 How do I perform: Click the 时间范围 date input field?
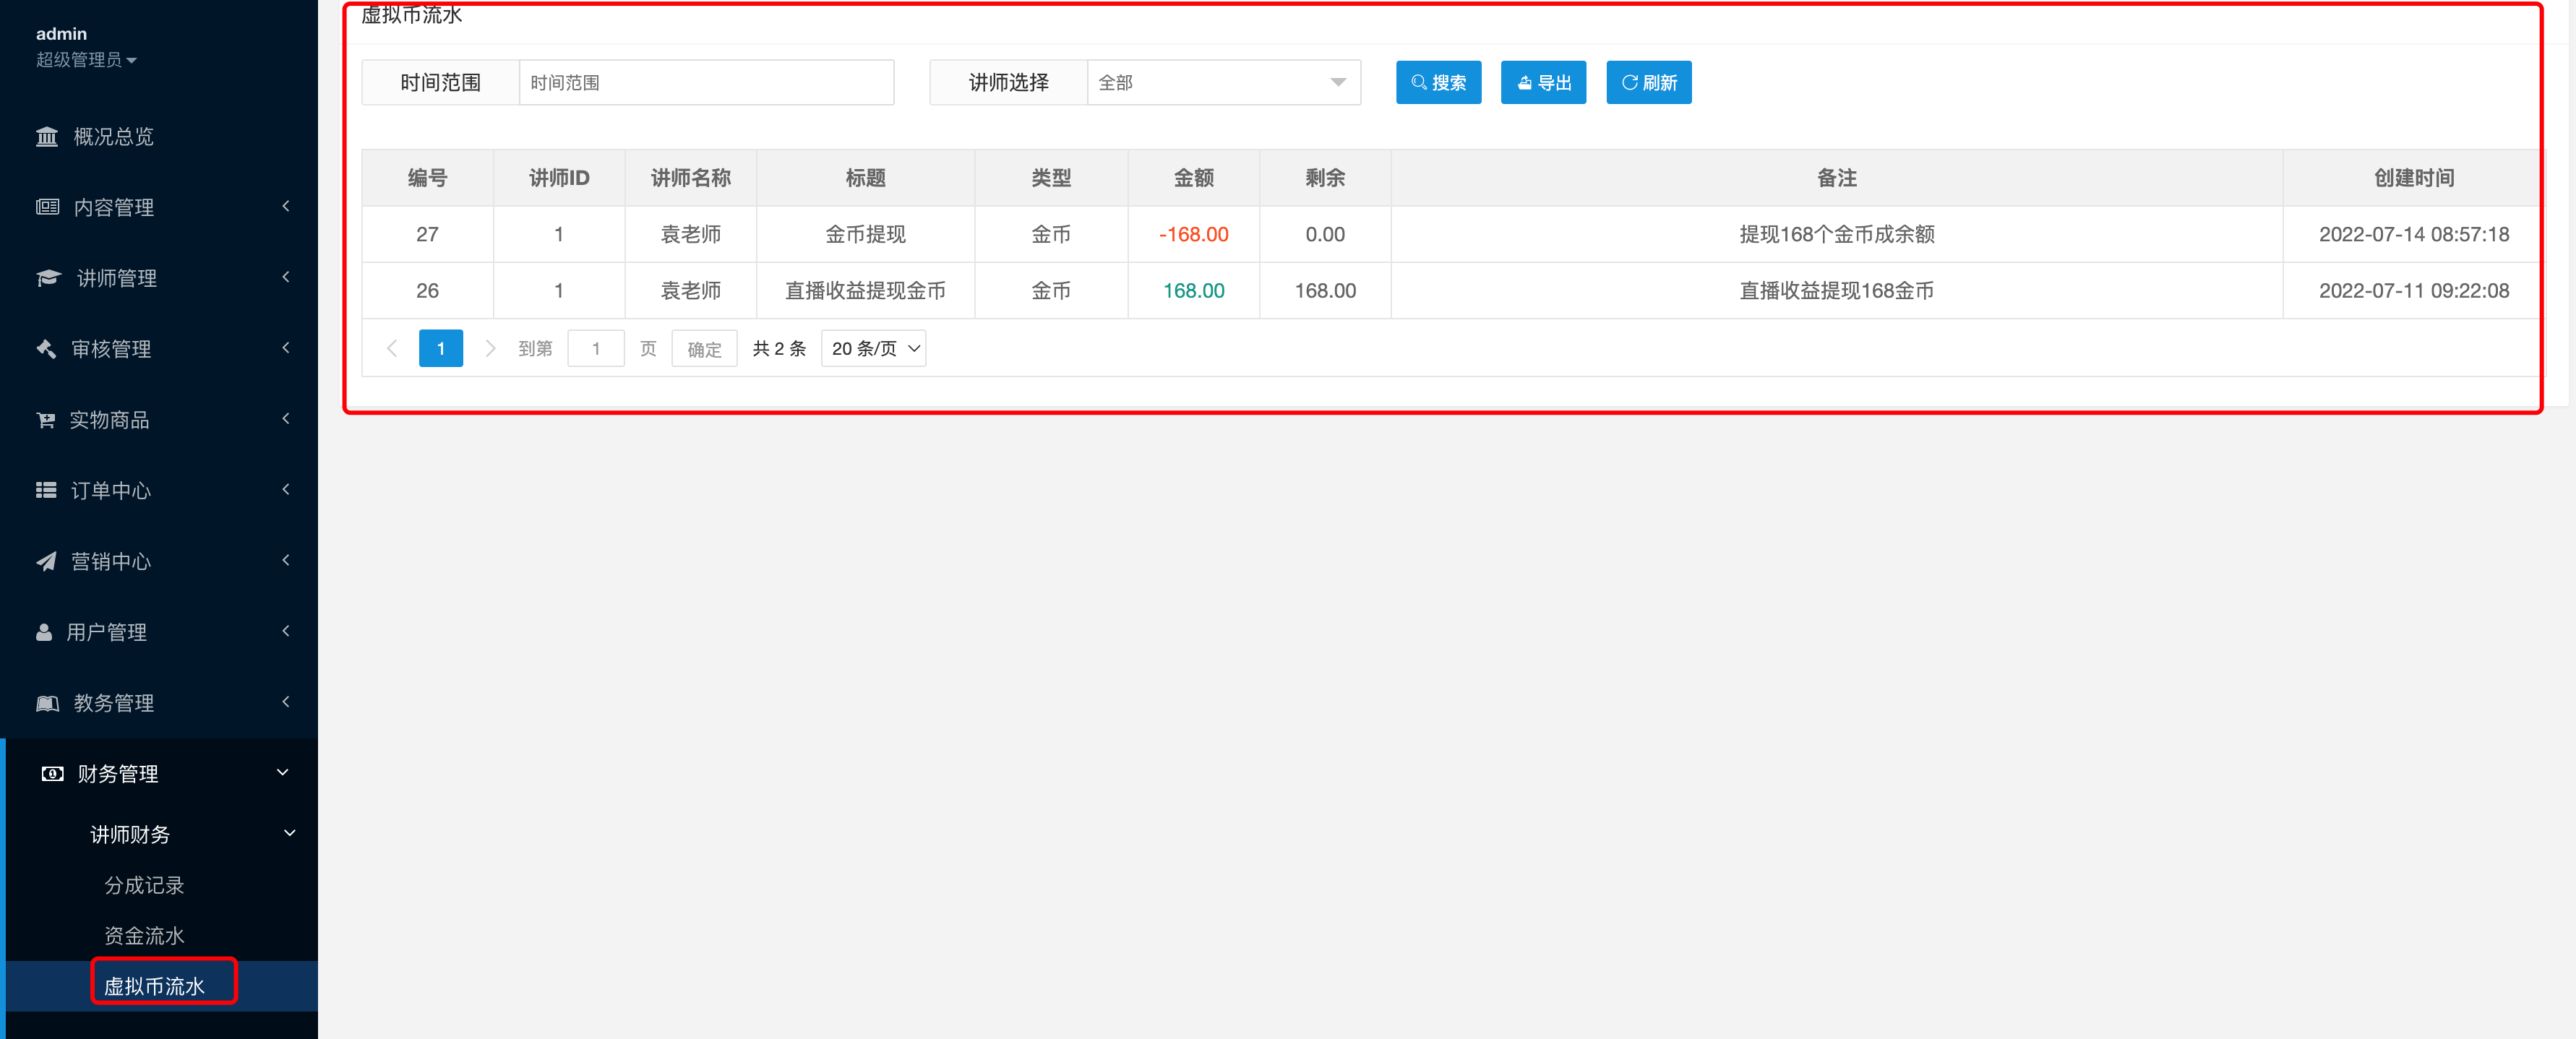706,82
